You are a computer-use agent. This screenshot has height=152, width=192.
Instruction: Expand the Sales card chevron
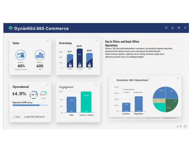click(x=48, y=41)
